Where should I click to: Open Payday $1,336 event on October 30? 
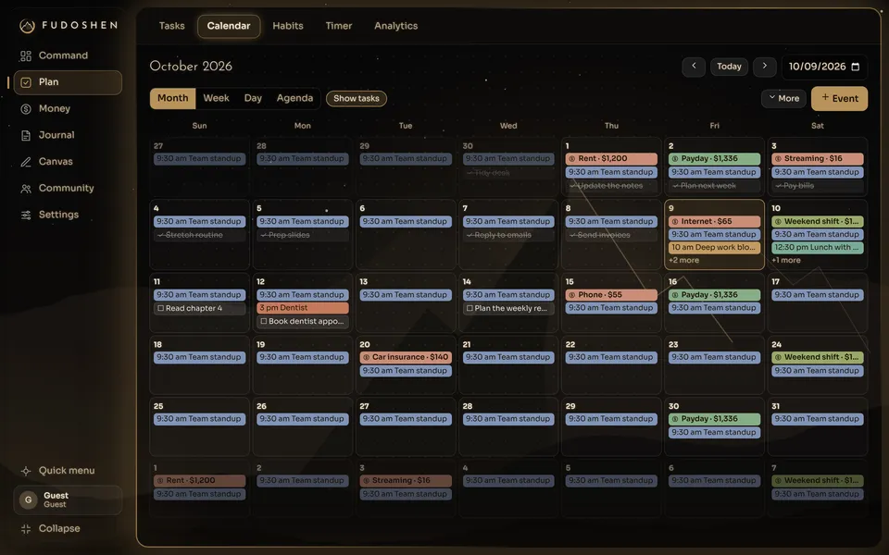tap(714, 418)
